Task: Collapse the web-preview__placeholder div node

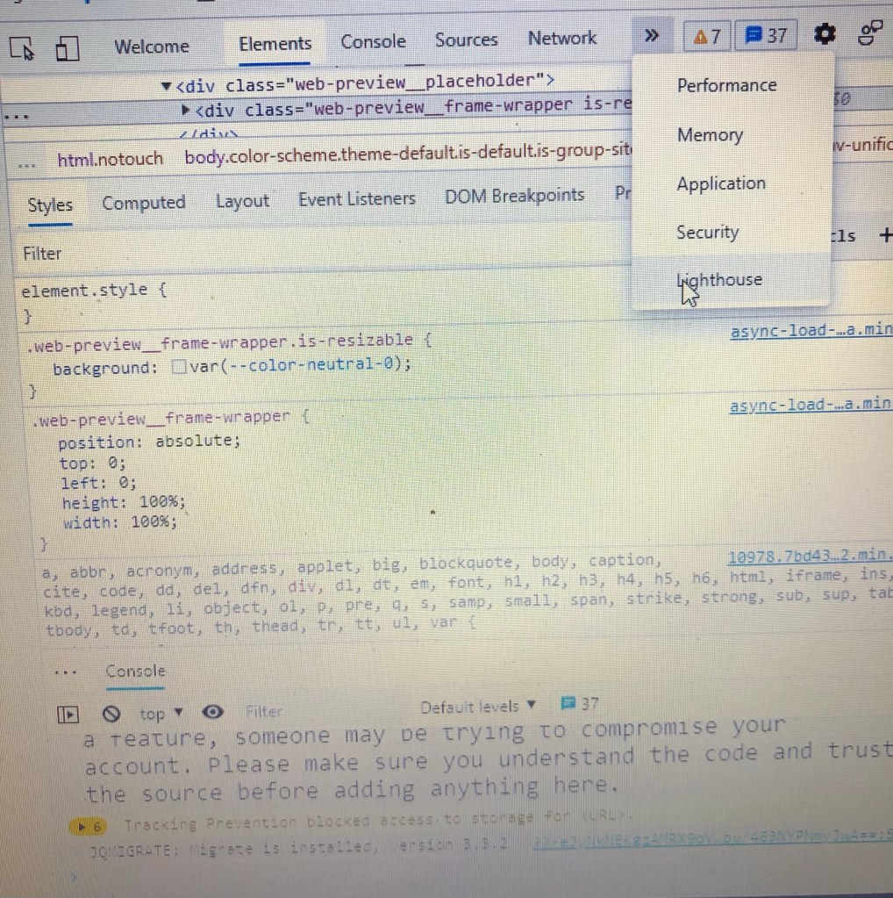Action: click(167, 86)
